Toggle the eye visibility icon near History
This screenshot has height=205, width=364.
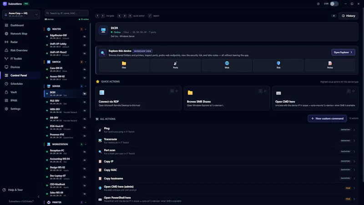coord(334,16)
